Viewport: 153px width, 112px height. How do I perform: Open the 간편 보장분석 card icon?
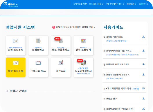[x=15, y=41]
